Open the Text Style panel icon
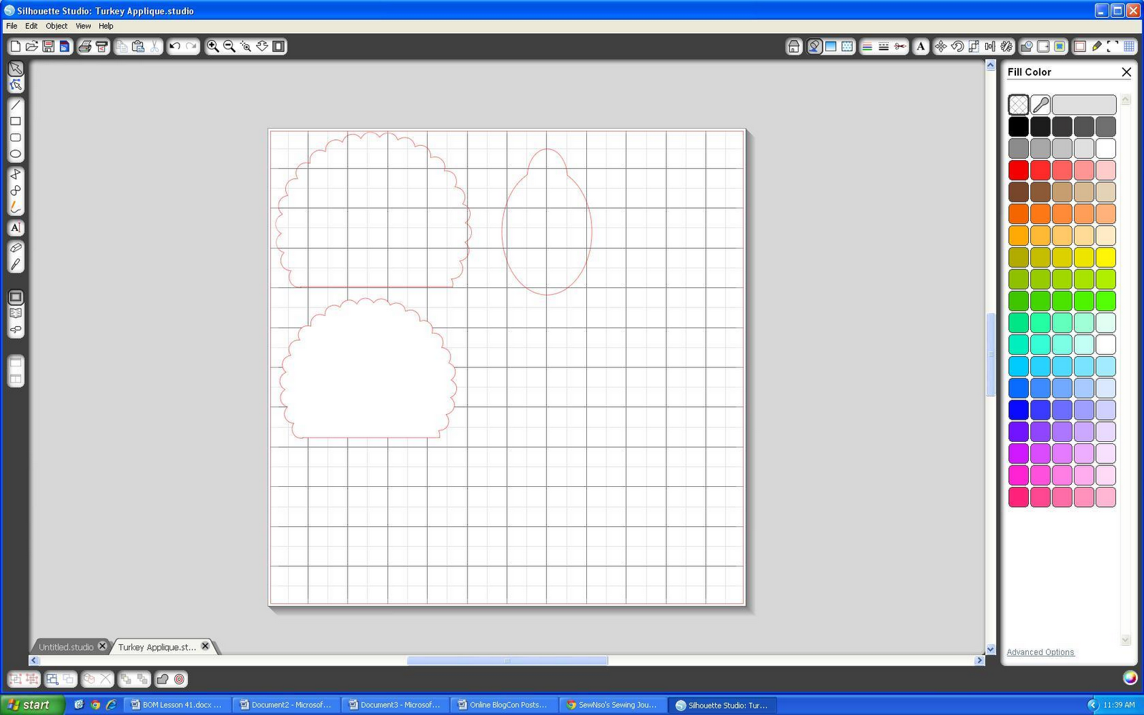This screenshot has width=1144, height=715. click(x=921, y=46)
